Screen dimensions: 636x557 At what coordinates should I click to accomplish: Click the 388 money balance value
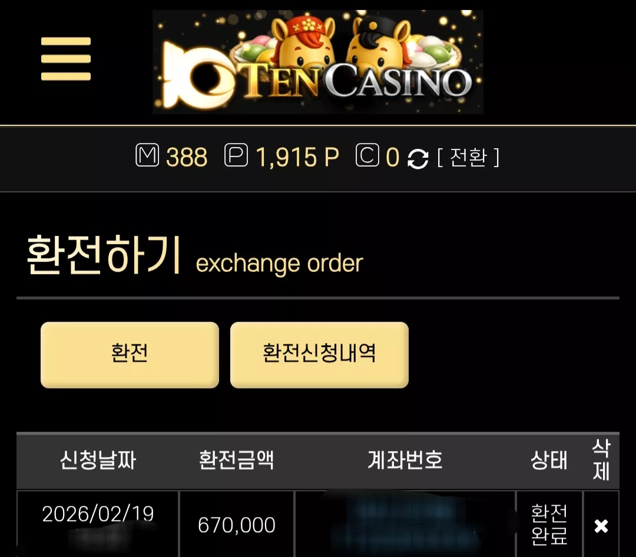tap(187, 157)
